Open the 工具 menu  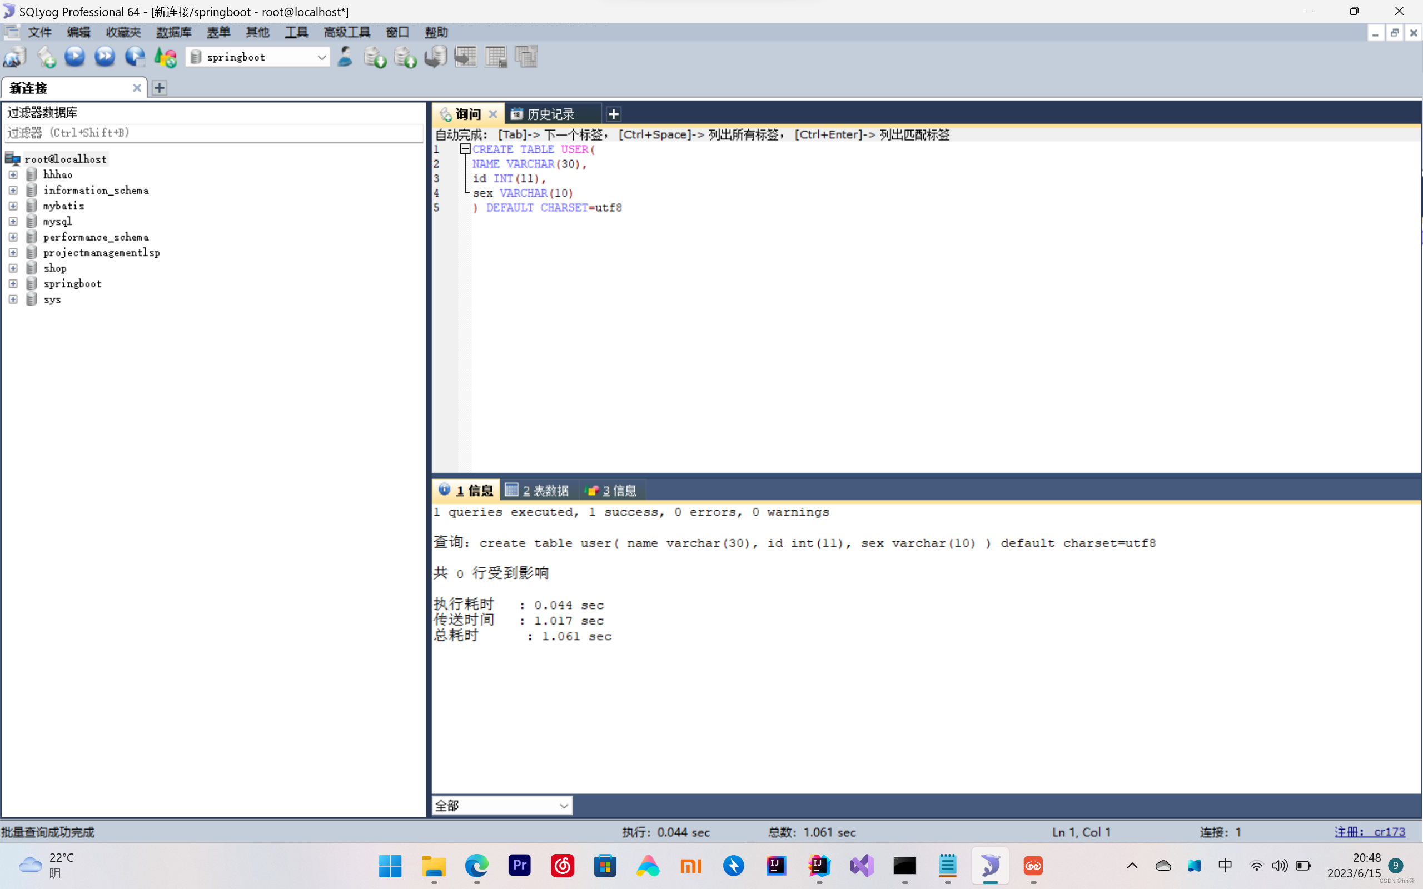click(296, 32)
